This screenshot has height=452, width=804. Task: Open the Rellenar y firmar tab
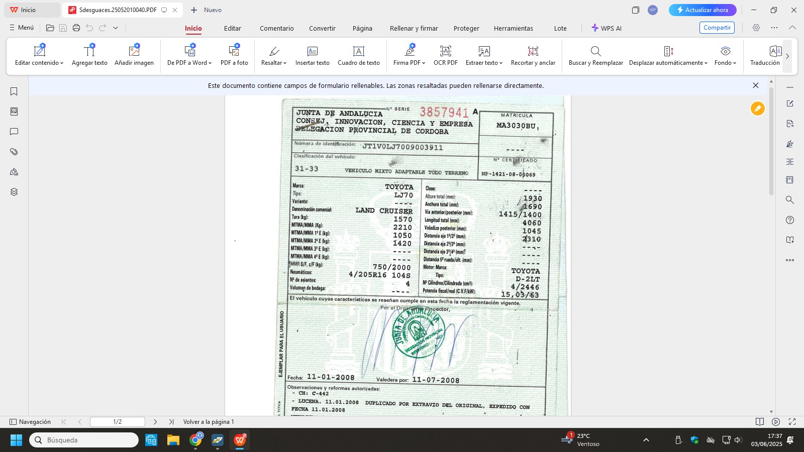(414, 29)
